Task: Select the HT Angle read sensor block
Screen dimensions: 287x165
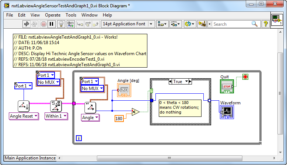Action: (90, 108)
